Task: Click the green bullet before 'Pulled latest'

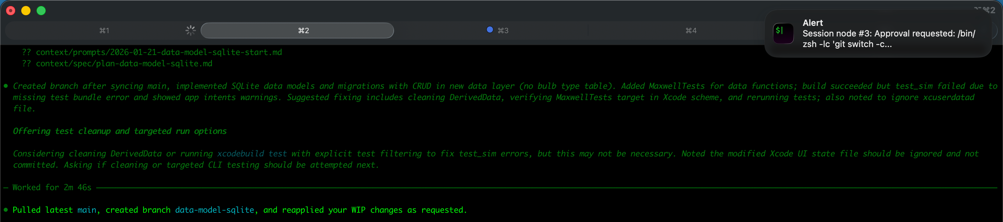Action: [6, 209]
